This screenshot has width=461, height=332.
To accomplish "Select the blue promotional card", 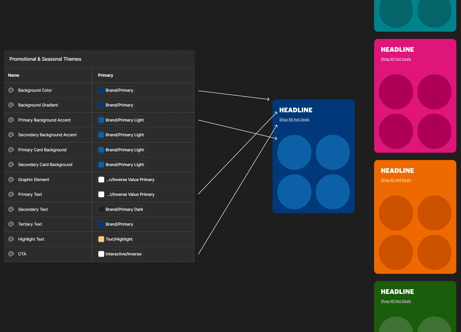I will pyautogui.click(x=314, y=156).
